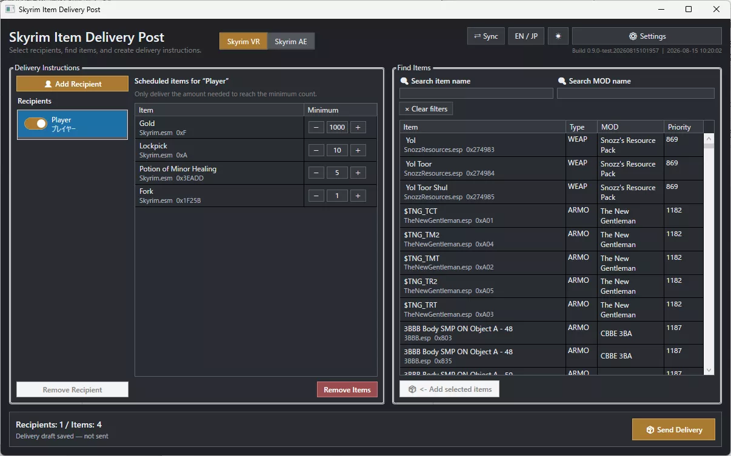Click Clear filters button
The image size is (731, 456).
pyautogui.click(x=426, y=109)
